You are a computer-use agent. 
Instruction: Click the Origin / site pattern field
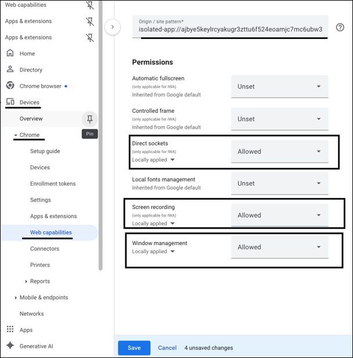coord(230,27)
